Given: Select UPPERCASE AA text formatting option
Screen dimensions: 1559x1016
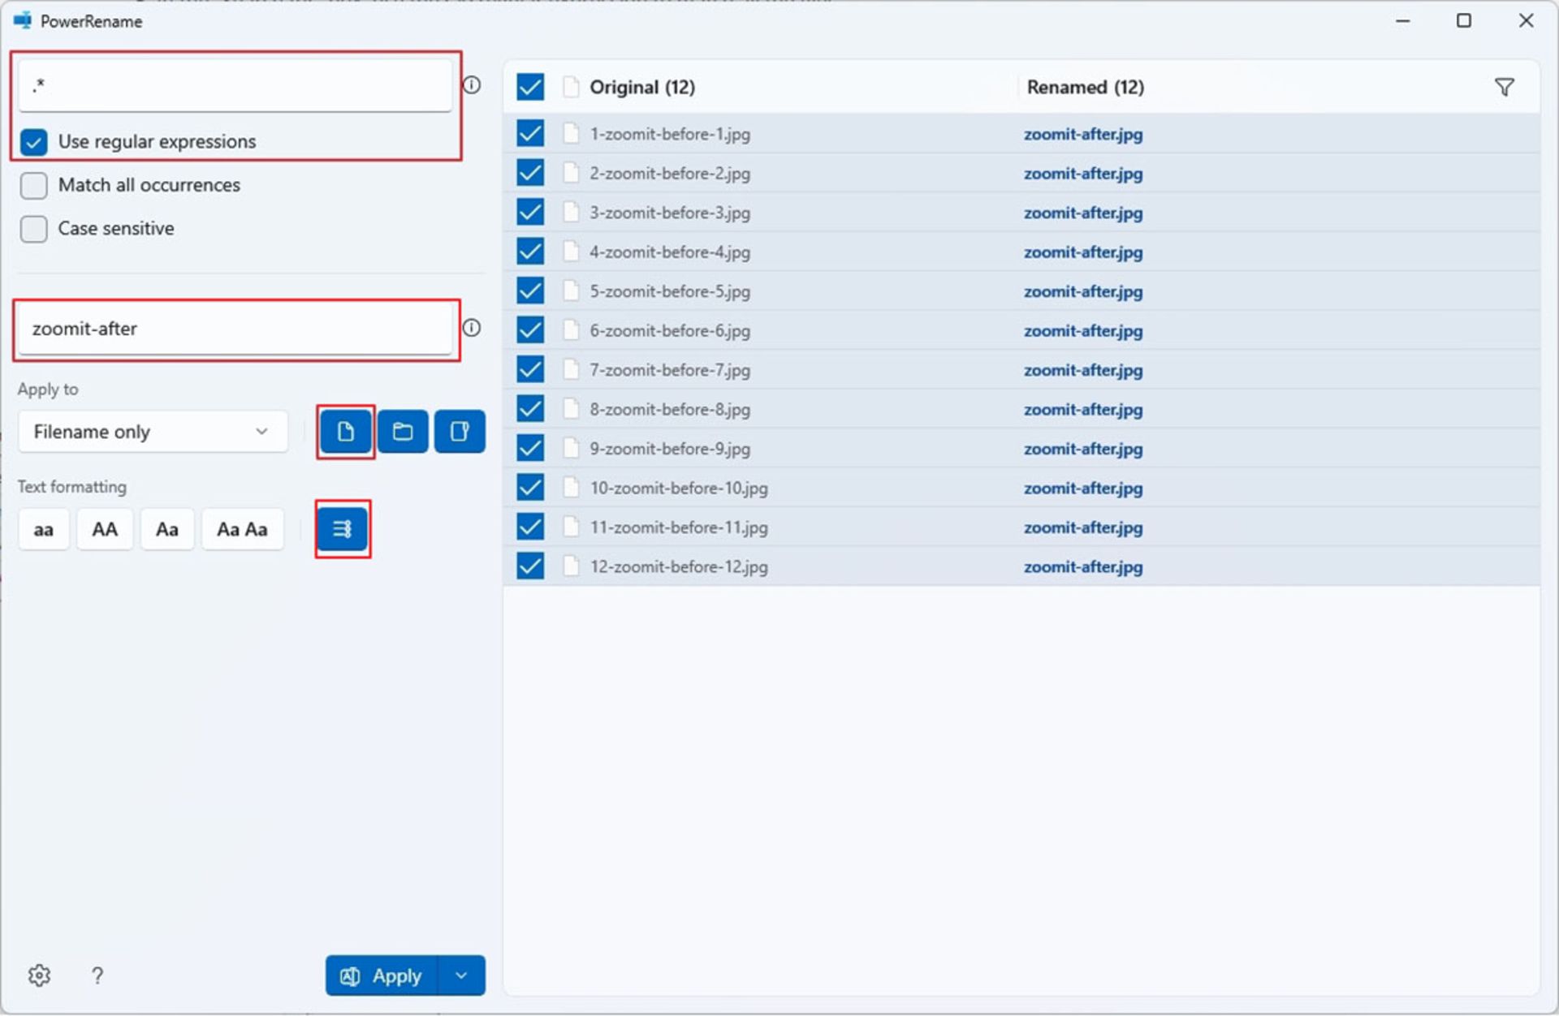Looking at the screenshot, I should [x=107, y=529].
